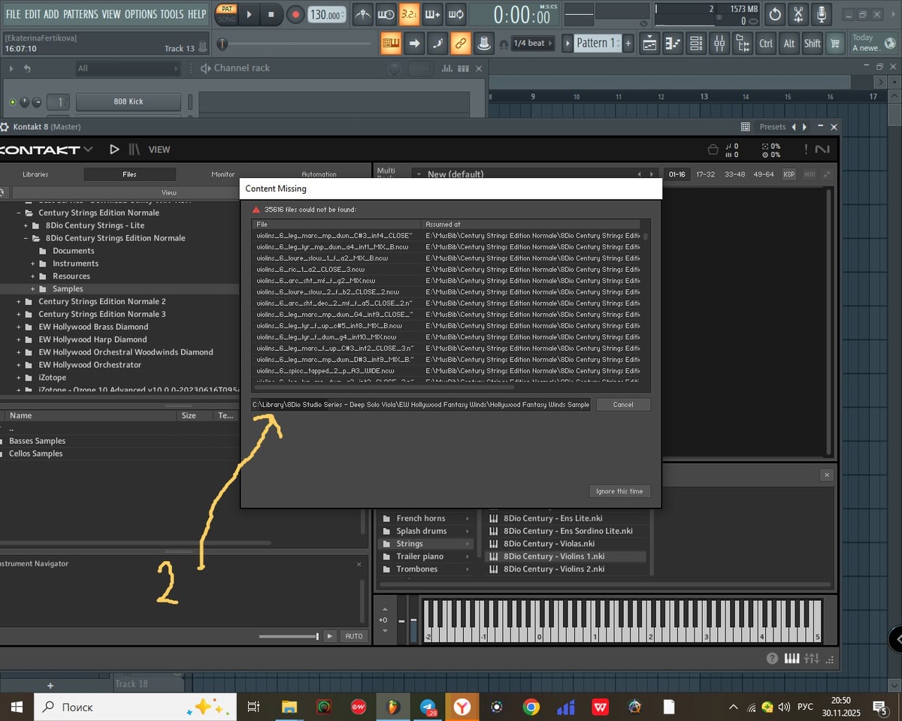The image size is (902, 721).
Task: Select Basses Samples in file list
Action: coord(37,441)
